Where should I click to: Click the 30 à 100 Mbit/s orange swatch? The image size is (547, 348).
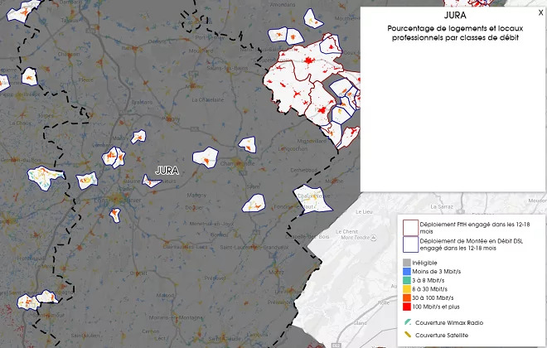coord(407,297)
